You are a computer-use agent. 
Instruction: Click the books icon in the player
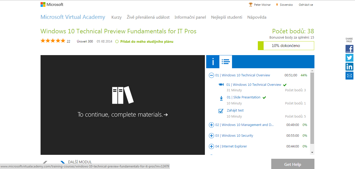coord(123,95)
